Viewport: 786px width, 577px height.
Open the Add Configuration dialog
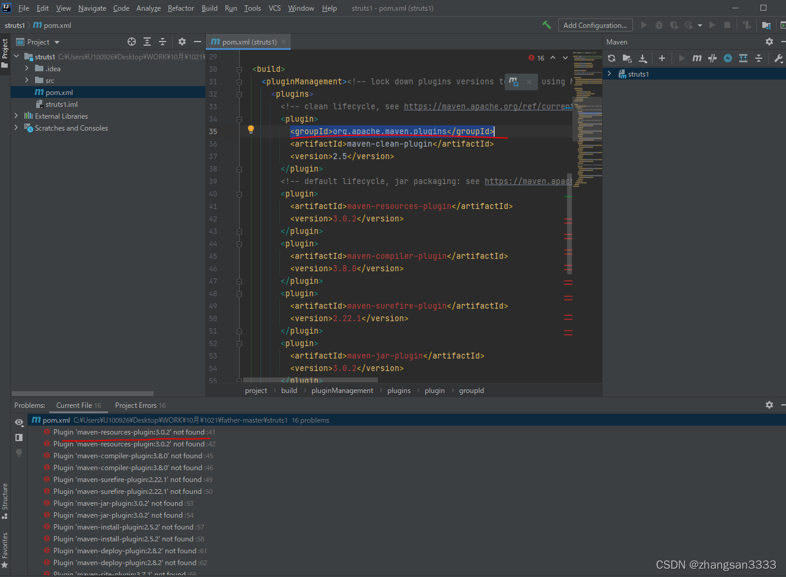[595, 25]
